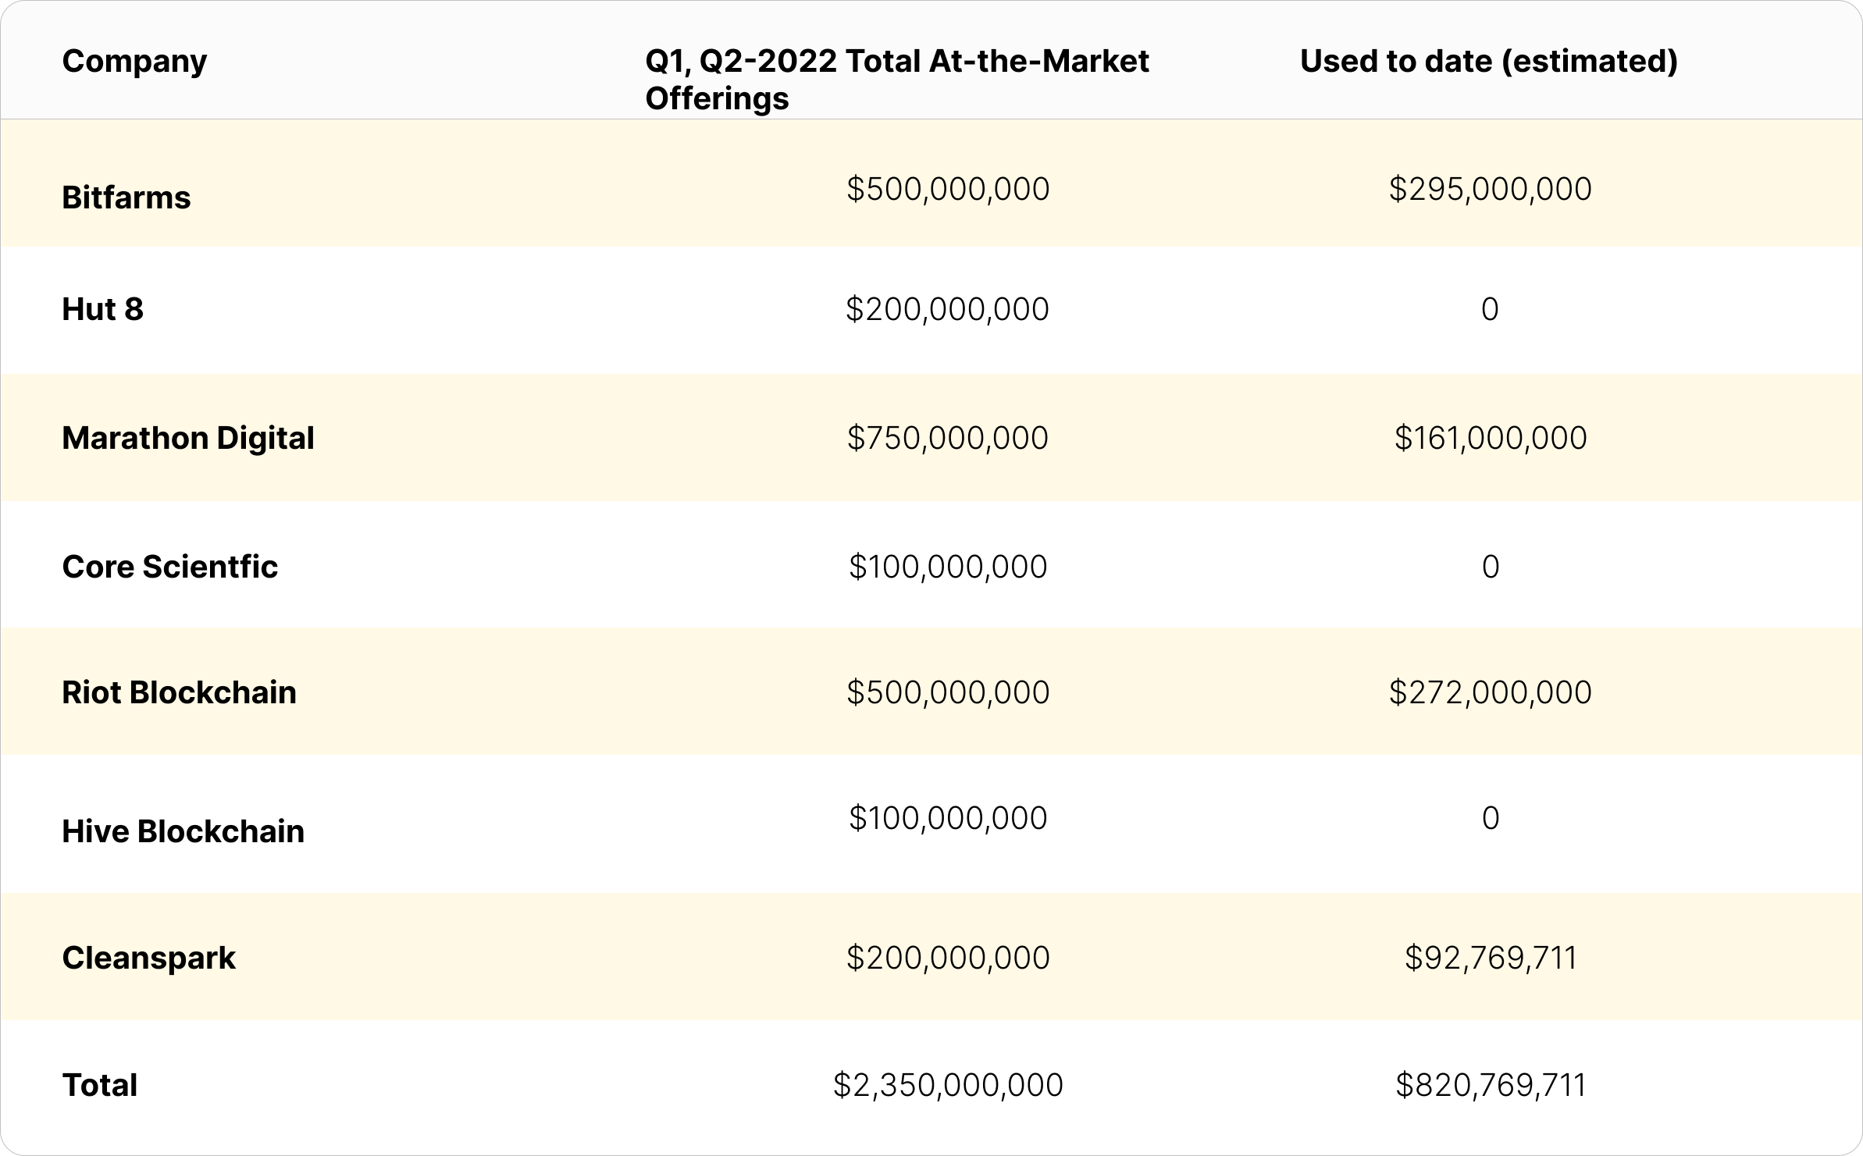Viewport: 1863px width, 1156px height.
Task: Select the Hut 8 row label
Action: 103,308
